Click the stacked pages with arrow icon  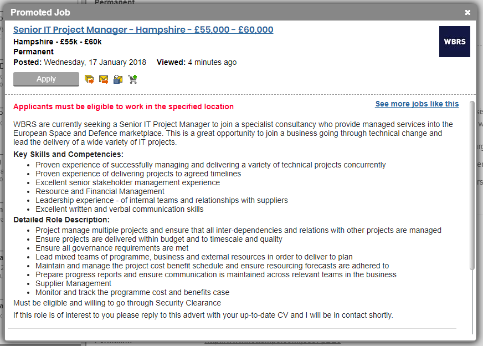pyautogui.click(x=89, y=79)
